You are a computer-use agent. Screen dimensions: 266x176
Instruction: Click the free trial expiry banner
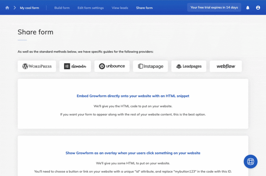coord(214,8)
